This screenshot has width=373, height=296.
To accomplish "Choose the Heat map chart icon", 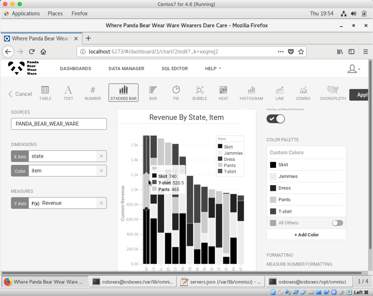I will [x=223, y=93].
